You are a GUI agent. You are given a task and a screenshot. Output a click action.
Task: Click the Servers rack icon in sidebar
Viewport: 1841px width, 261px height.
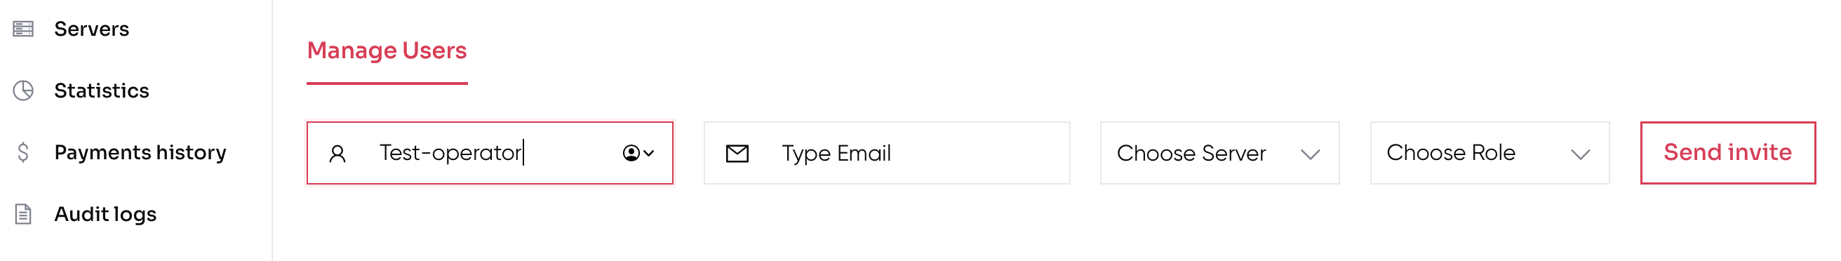tap(23, 29)
